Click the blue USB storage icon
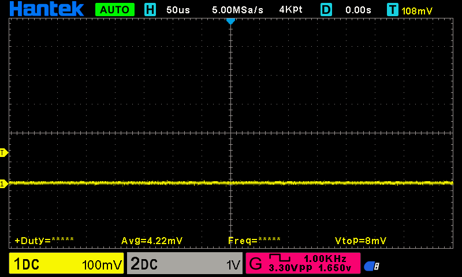The height and width of the screenshot is (277, 462). click(x=371, y=266)
